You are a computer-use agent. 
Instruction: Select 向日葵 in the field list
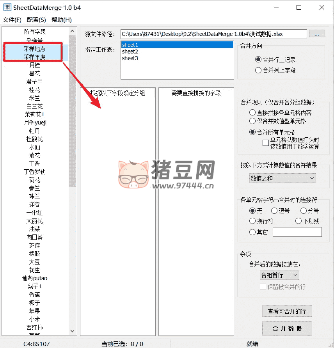click(x=35, y=237)
